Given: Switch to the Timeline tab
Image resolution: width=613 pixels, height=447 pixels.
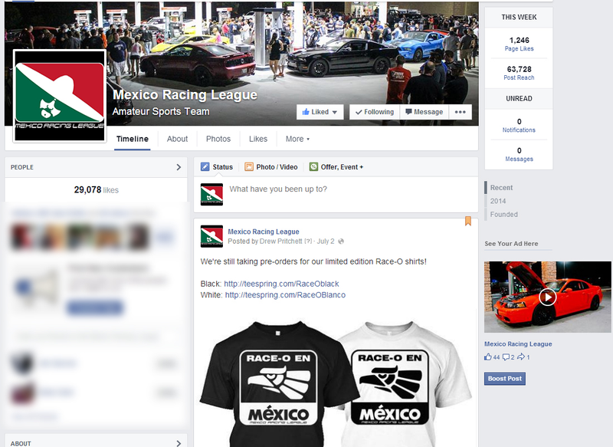Looking at the screenshot, I should tap(132, 139).
